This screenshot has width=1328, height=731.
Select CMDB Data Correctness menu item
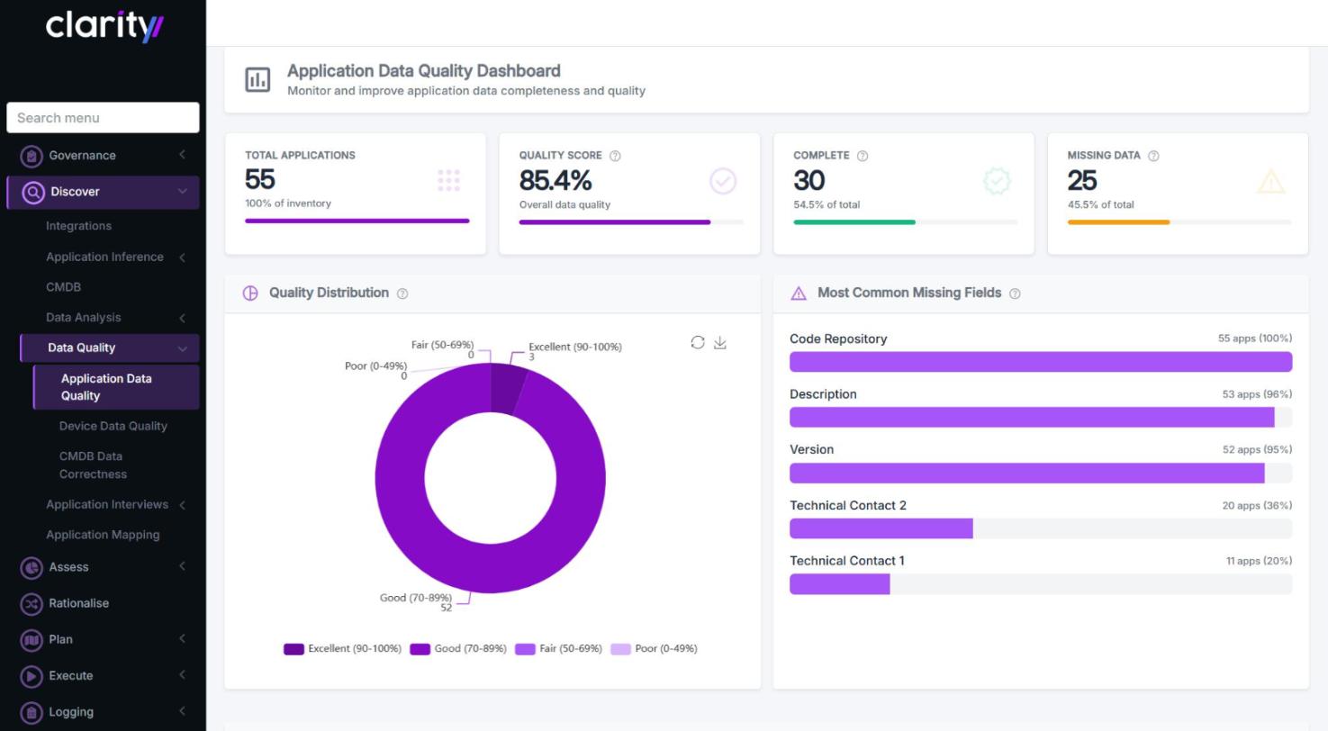click(94, 465)
